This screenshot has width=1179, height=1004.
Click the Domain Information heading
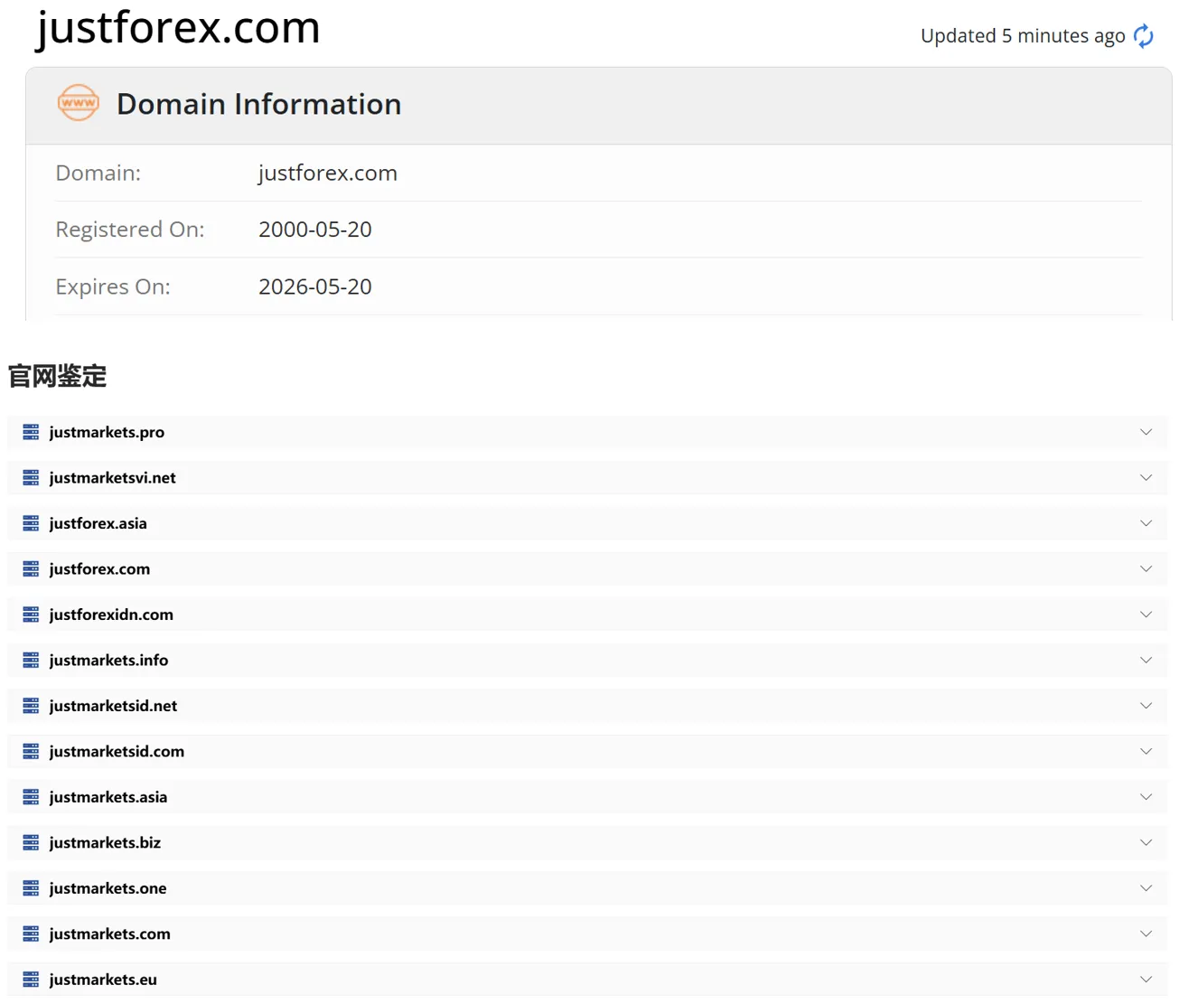pos(259,104)
